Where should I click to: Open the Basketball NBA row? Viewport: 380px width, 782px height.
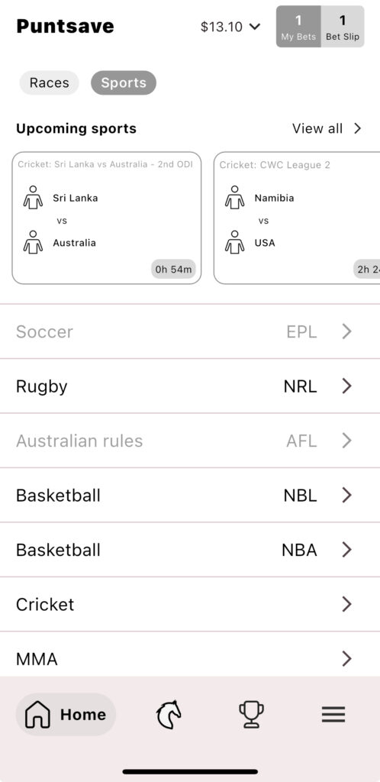190,550
